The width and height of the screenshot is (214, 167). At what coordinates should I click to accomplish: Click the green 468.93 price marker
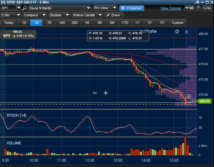pos(204,101)
